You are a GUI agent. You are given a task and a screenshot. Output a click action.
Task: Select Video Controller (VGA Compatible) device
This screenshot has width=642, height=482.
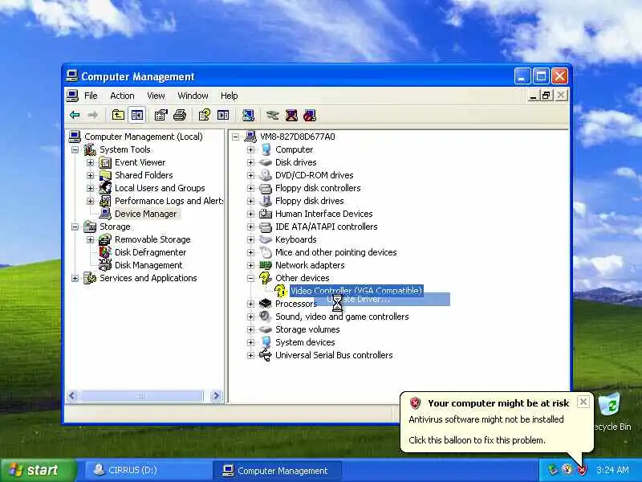(356, 291)
